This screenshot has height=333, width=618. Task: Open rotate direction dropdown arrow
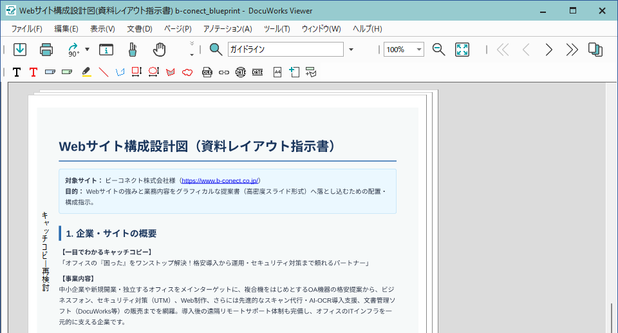pos(88,50)
